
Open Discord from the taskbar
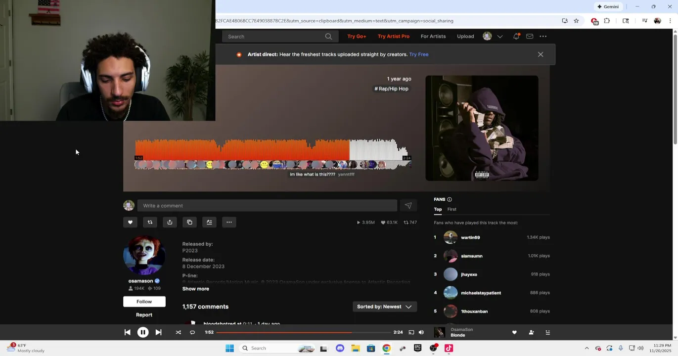(340, 348)
